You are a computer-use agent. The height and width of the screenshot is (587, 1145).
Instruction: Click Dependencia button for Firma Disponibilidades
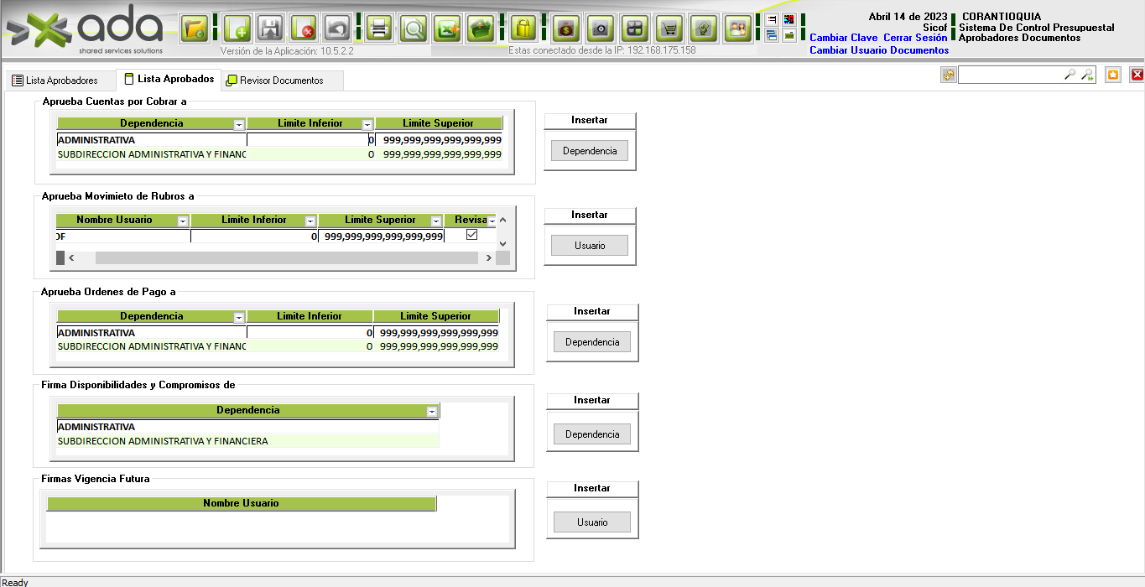pos(592,434)
